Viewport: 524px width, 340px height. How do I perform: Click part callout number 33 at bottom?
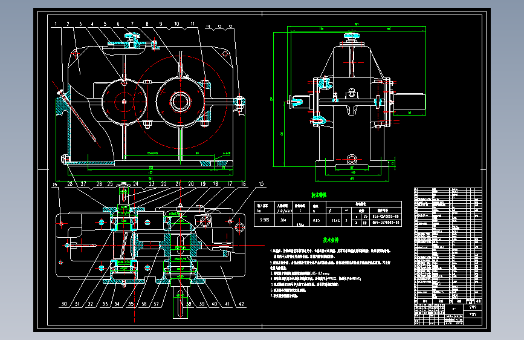click(x=105, y=304)
